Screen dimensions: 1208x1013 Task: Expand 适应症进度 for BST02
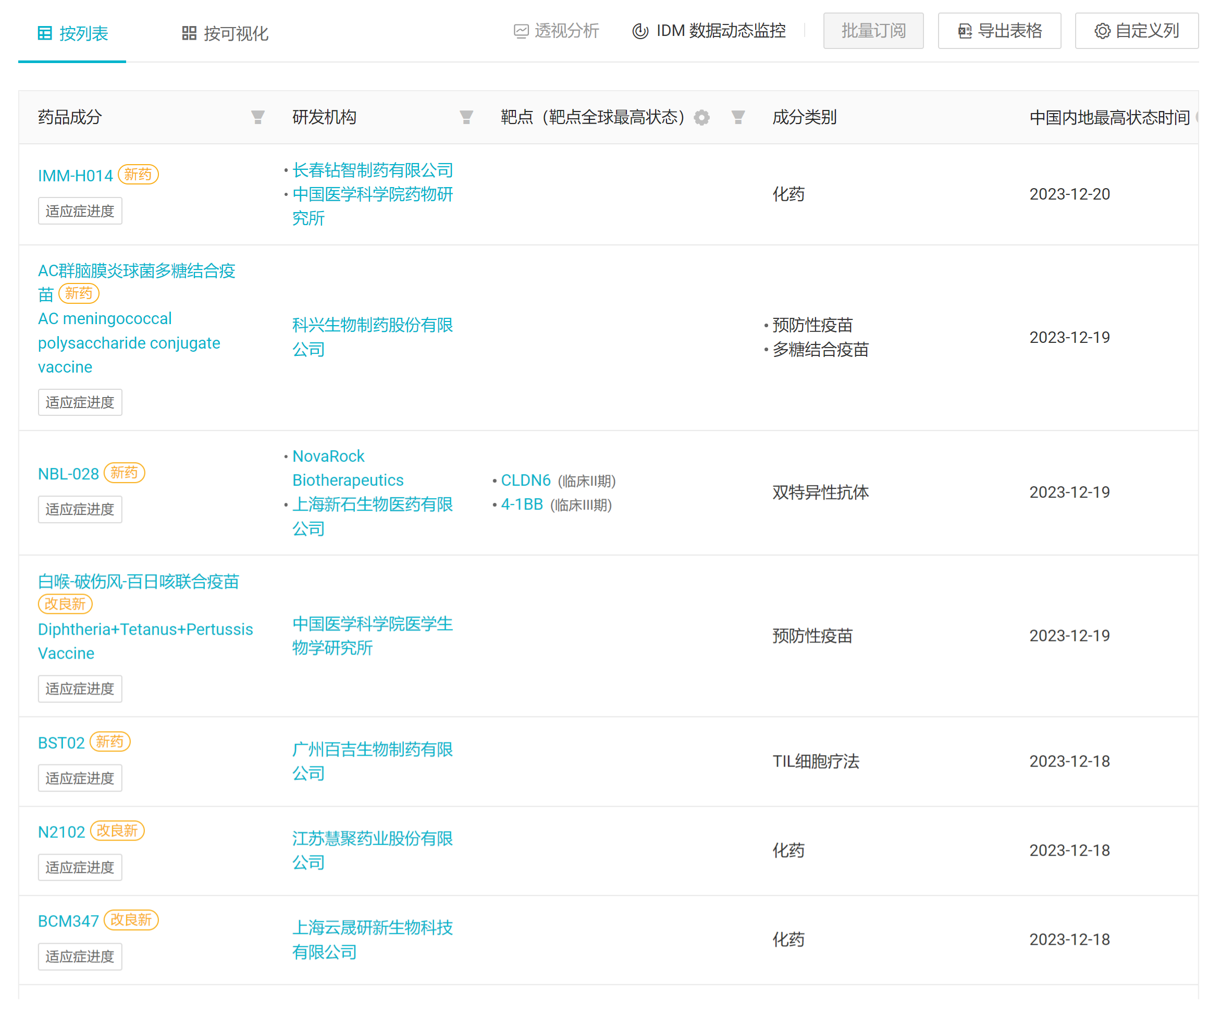click(x=80, y=779)
